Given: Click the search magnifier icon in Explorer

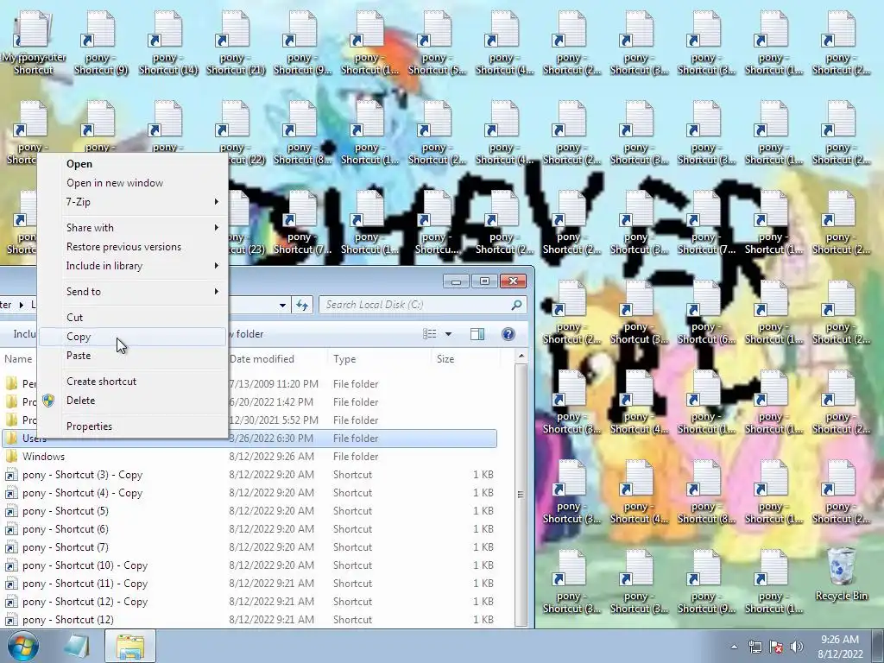Looking at the screenshot, I should pyautogui.click(x=516, y=305).
